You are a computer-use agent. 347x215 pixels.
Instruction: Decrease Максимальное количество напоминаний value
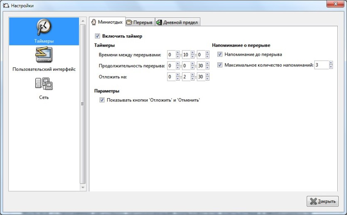coord(331,67)
